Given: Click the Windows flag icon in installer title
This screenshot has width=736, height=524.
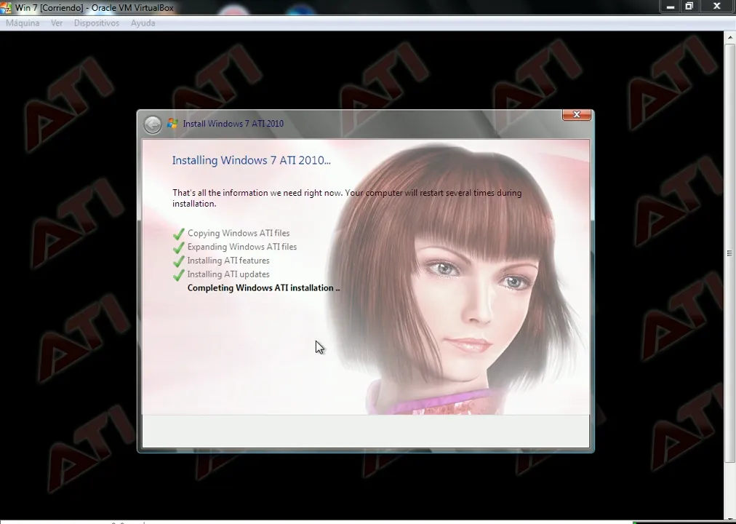Looking at the screenshot, I should tap(172, 124).
